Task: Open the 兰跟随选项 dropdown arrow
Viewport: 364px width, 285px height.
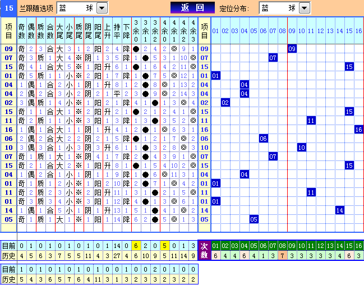Action: (x=102, y=8)
